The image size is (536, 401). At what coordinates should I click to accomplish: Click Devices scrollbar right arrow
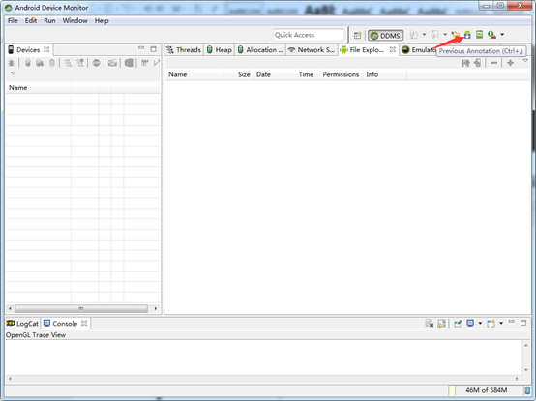coord(156,308)
